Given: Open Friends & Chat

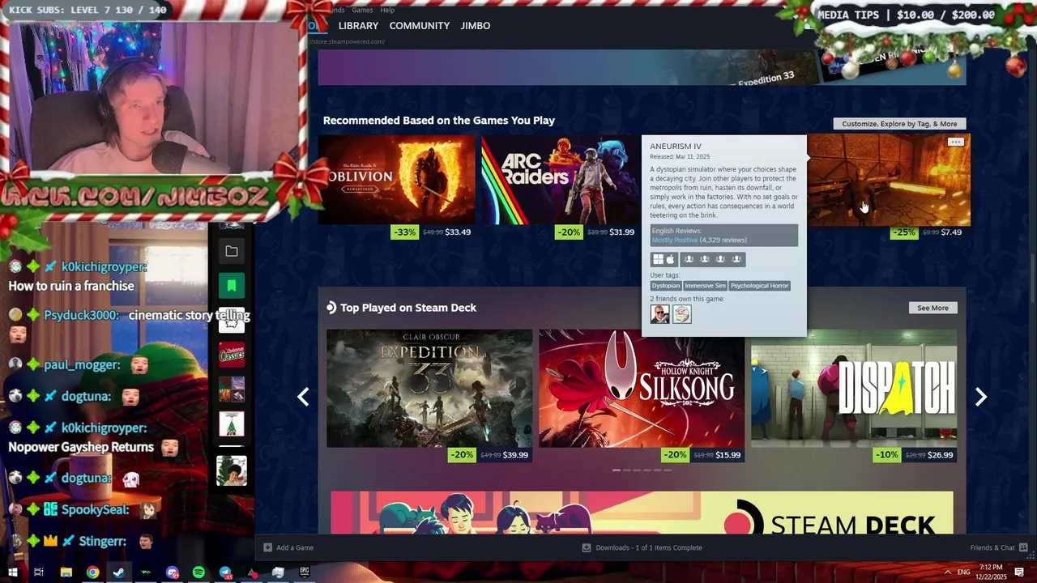Looking at the screenshot, I should click(x=992, y=547).
